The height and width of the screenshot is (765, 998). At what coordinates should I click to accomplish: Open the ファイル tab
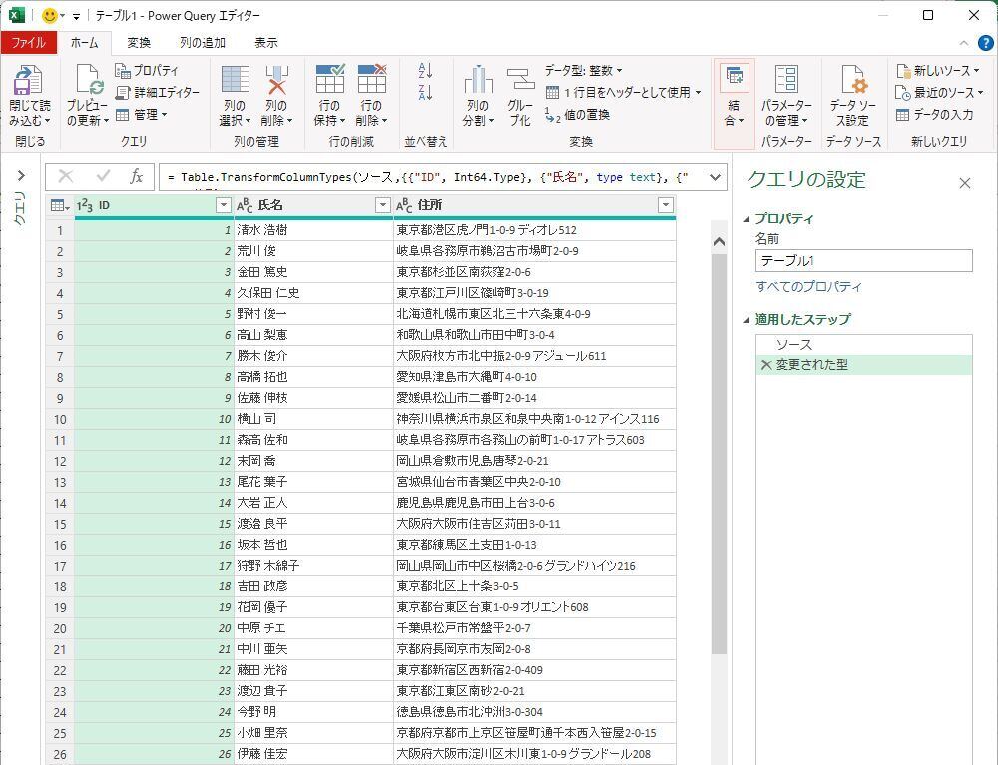29,43
